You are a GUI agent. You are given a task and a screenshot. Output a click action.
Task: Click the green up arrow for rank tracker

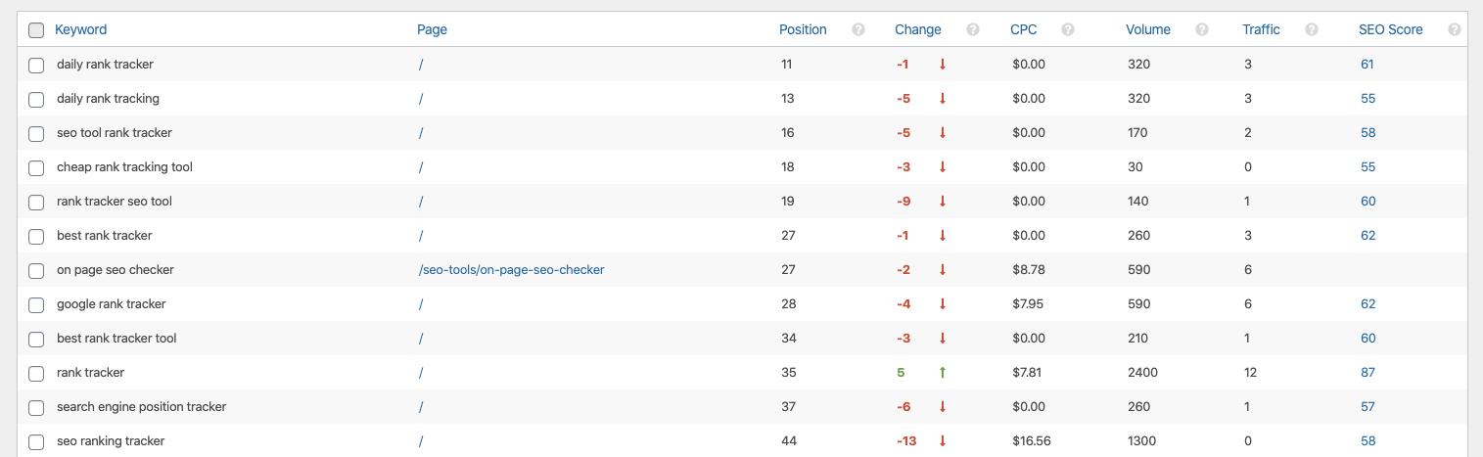[943, 373]
